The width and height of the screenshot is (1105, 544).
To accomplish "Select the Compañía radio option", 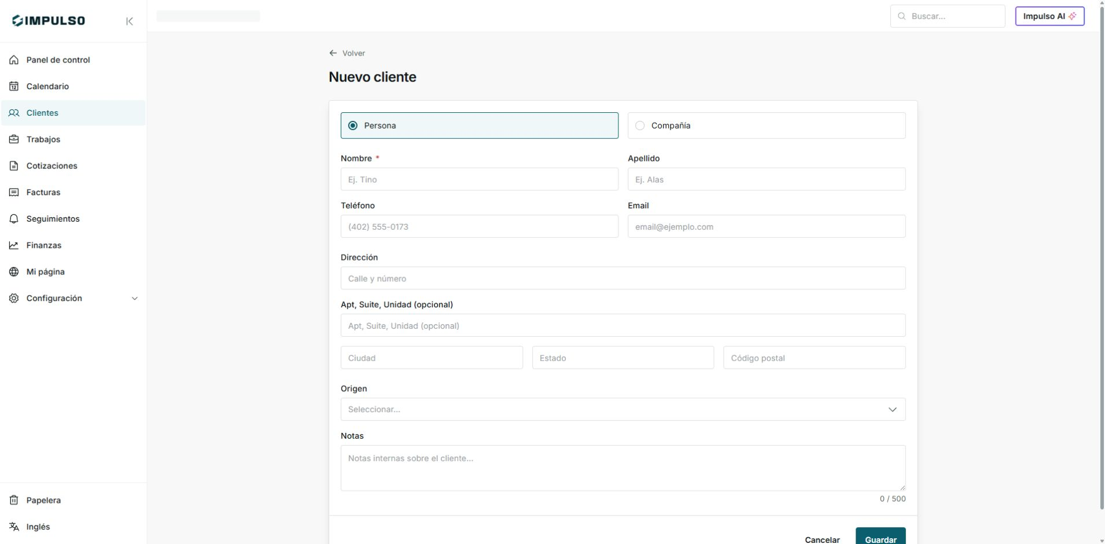I will click(767, 126).
